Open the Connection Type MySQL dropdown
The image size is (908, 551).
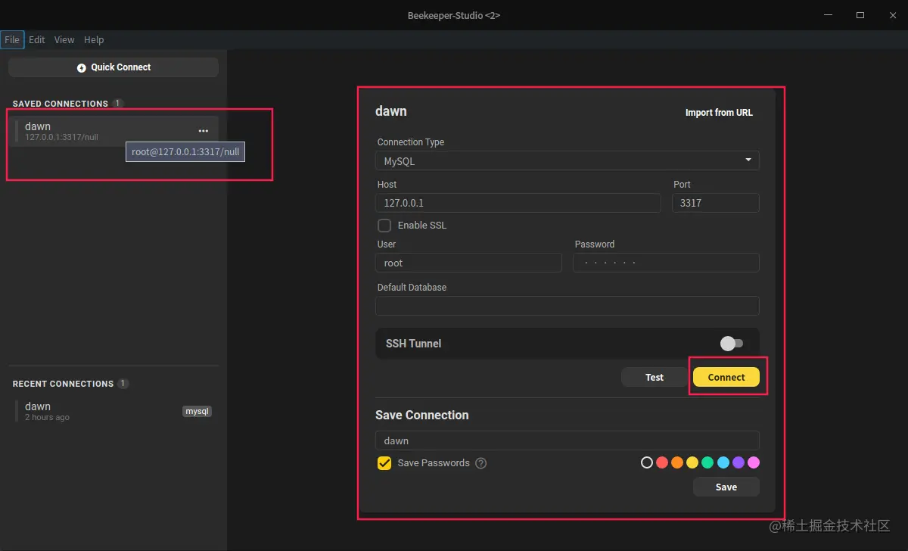pos(567,160)
